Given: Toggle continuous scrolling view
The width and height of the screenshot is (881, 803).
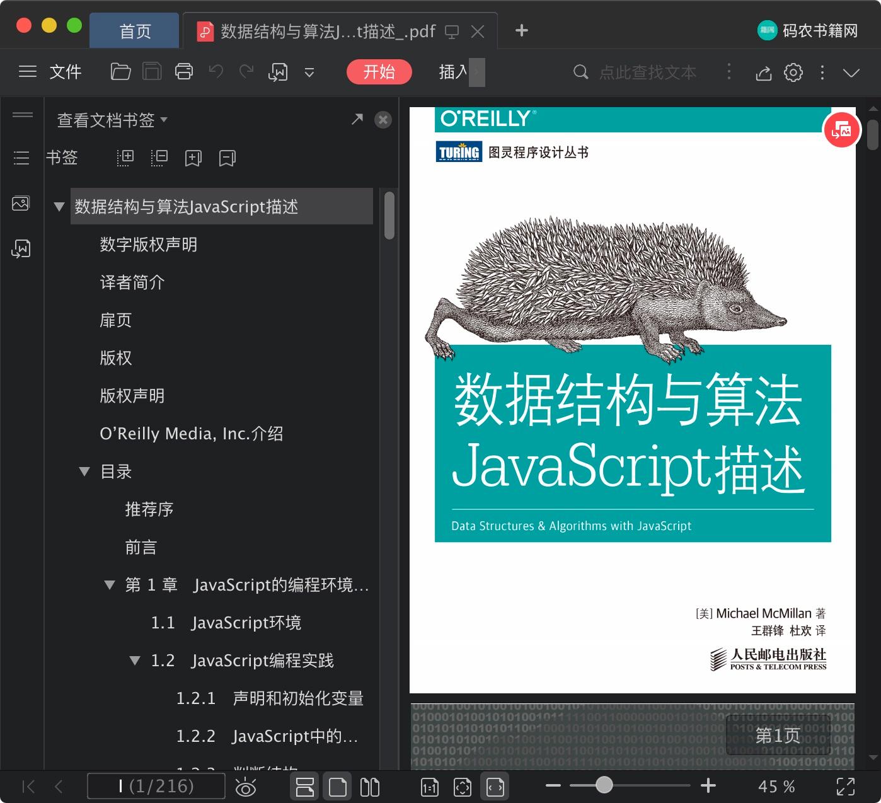Looking at the screenshot, I should [305, 787].
